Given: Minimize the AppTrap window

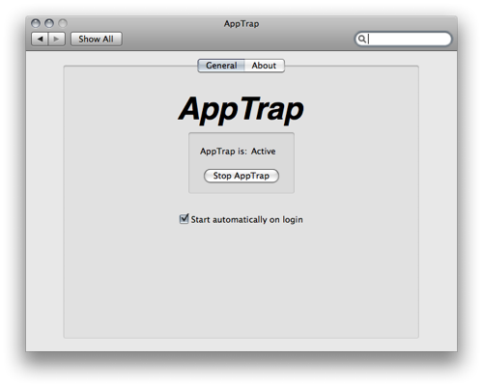Looking at the screenshot, I should (x=49, y=23).
